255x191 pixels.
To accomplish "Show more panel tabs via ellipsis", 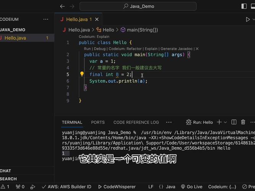I will (169, 122).
